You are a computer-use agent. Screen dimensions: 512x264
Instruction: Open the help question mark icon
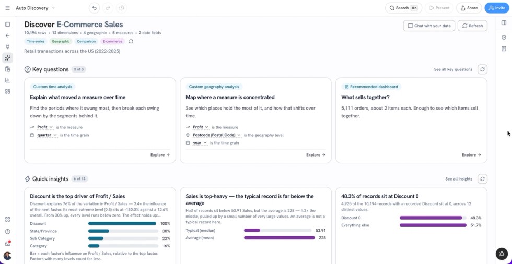click(7, 232)
